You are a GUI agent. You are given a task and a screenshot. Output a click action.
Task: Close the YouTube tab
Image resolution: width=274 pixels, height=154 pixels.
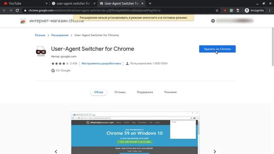click(46, 3)
